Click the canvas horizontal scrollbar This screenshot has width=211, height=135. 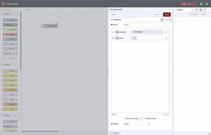pyautogui.click(x=40, y=131)
